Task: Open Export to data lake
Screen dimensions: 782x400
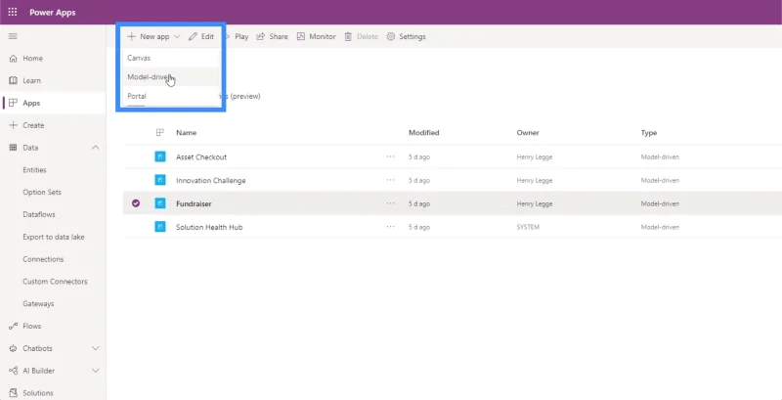Action: pyautogui.click(x=54, y=237)
